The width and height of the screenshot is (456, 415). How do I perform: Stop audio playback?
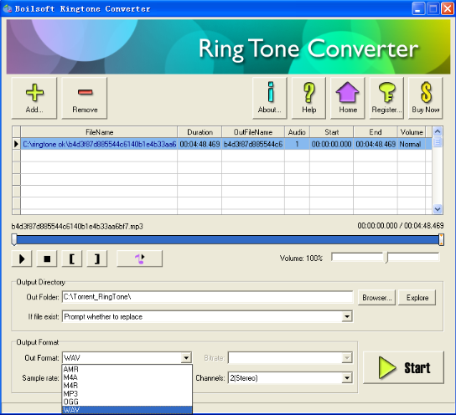point(47,259)
